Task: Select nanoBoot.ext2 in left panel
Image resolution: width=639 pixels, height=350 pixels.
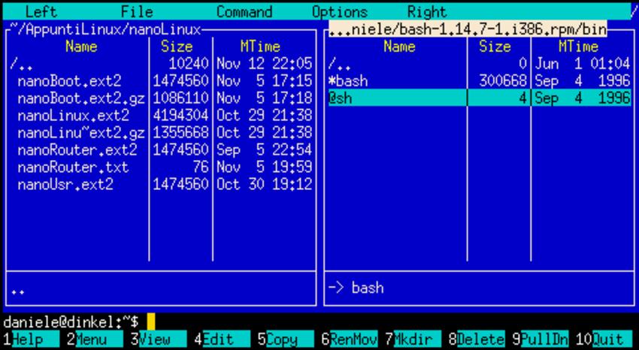Action: tap(69, 80)
